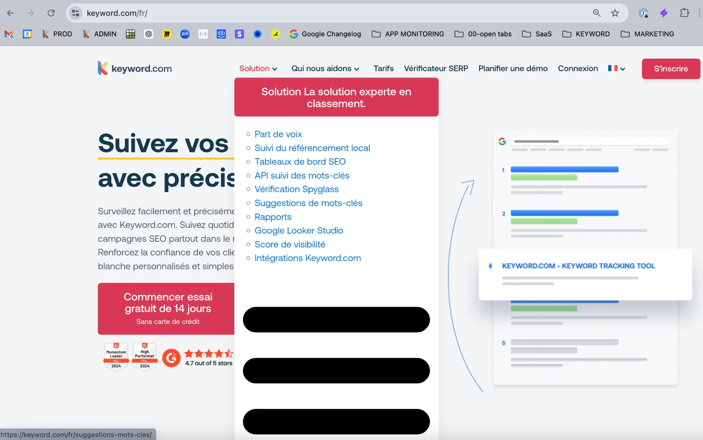Click the S'inscrire sign-up button

[x=671, y=69]
